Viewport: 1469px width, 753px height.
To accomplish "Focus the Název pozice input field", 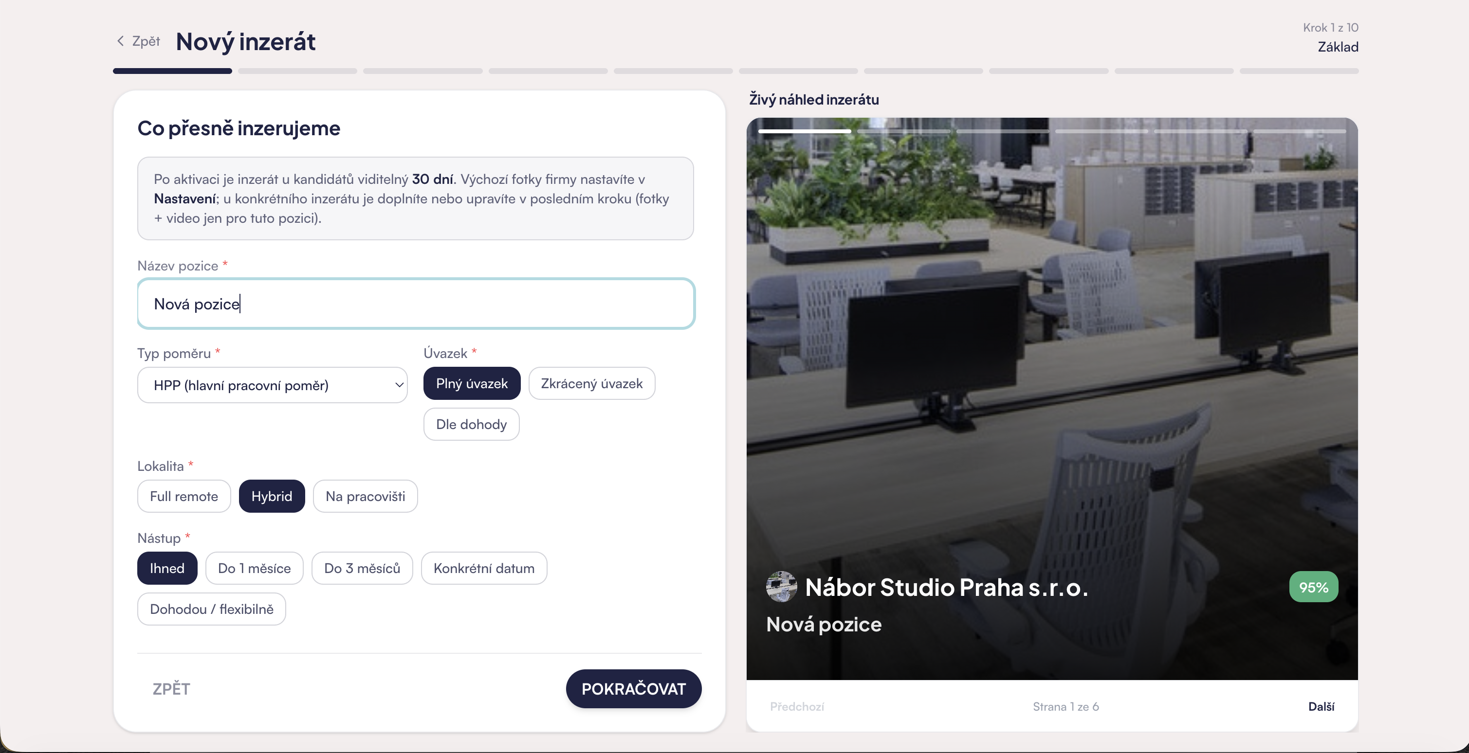I will 416,304.
